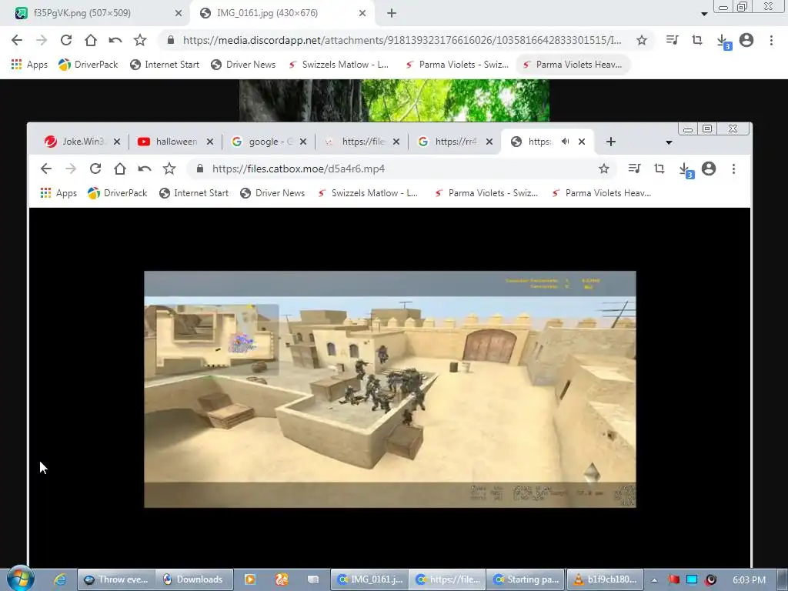This screenshot has width=788, height=591.
Task: Crop icon in back browser window toolbar
Action: coord(697,40)
